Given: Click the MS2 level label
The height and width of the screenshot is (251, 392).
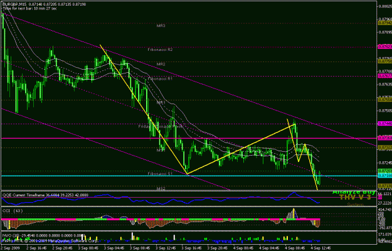Looking at the screenshot, I should (x=161, y=188).
